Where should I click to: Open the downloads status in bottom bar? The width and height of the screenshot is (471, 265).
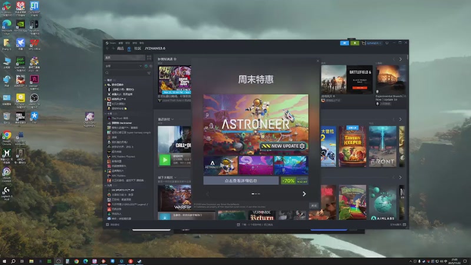pos(255,224)
